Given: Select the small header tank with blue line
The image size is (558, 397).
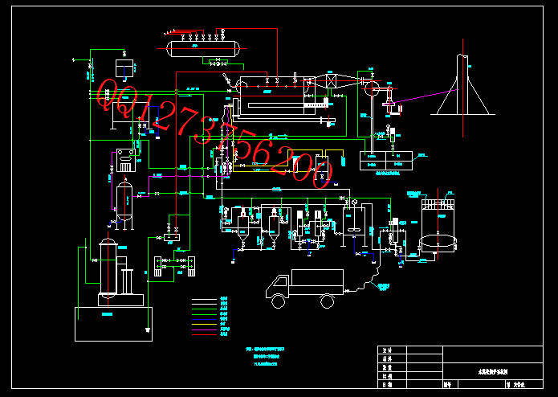Looking at the screenshot, I should [x=124, y=68].
